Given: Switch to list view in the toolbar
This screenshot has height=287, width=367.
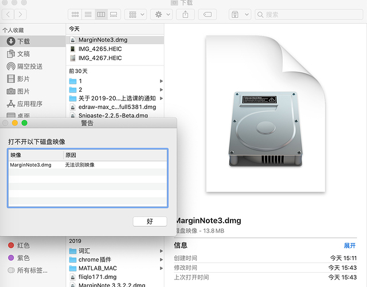Looking at the screenshot, I should coord(88,14).
